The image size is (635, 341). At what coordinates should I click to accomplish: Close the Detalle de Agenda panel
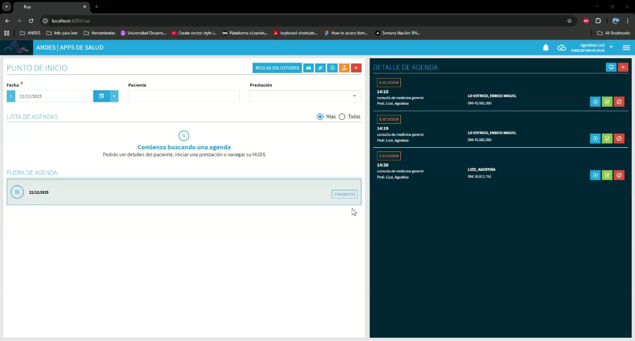pos(623,67)
